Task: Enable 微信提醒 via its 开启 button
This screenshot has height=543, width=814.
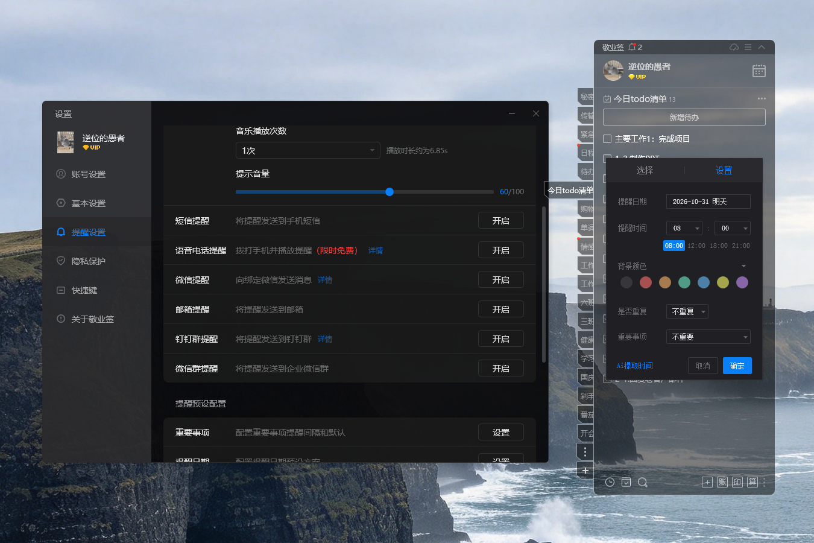Action: pyautogui.click(x=501, y=280)
